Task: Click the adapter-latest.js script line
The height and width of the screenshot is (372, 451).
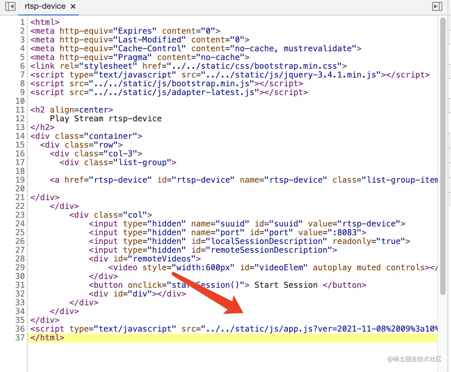Action: tap(169, 92)
